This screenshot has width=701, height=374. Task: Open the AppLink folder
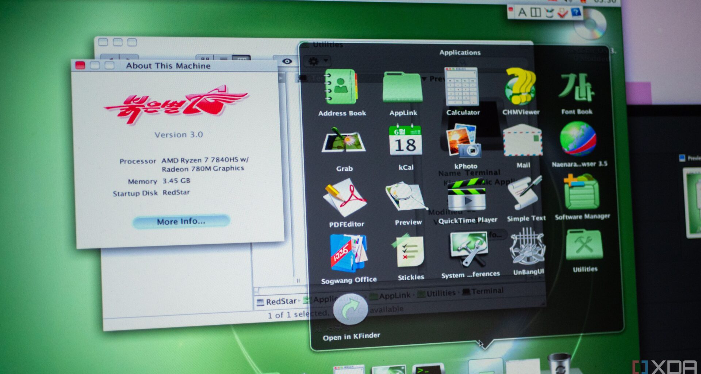click(x=402, y=88)
